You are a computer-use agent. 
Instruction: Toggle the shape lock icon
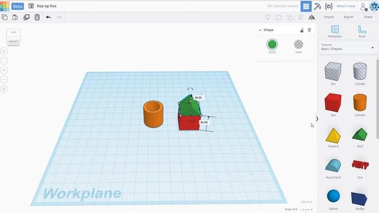[x=301, y=30]
